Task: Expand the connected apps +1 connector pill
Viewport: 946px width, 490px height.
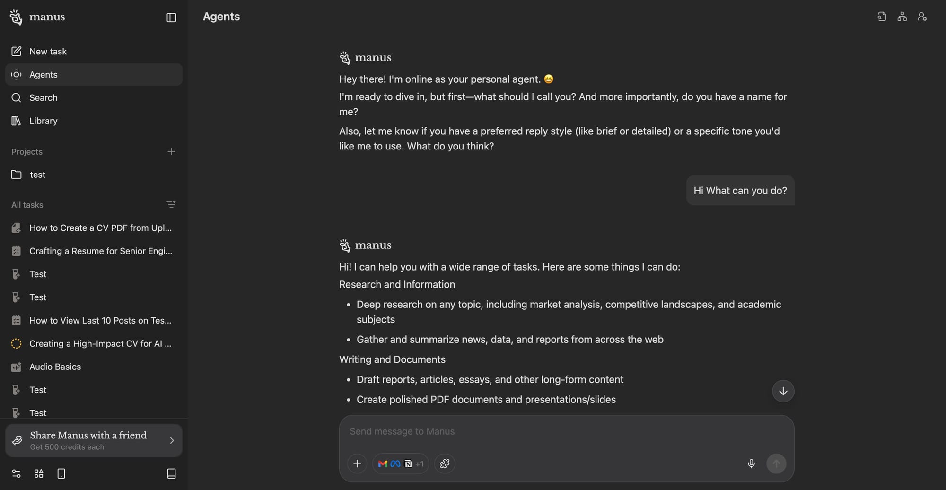Action: click(401, 464)
